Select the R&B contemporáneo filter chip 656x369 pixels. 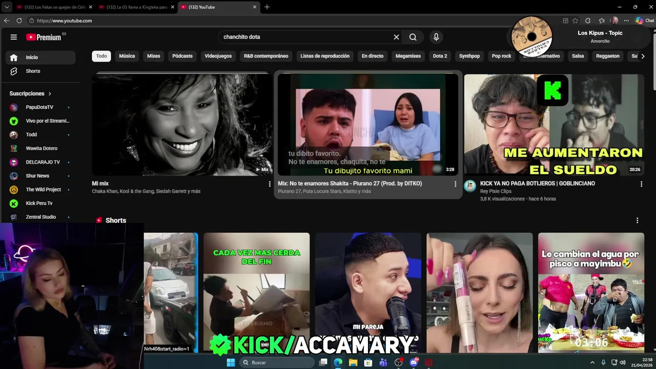[266, 56]
